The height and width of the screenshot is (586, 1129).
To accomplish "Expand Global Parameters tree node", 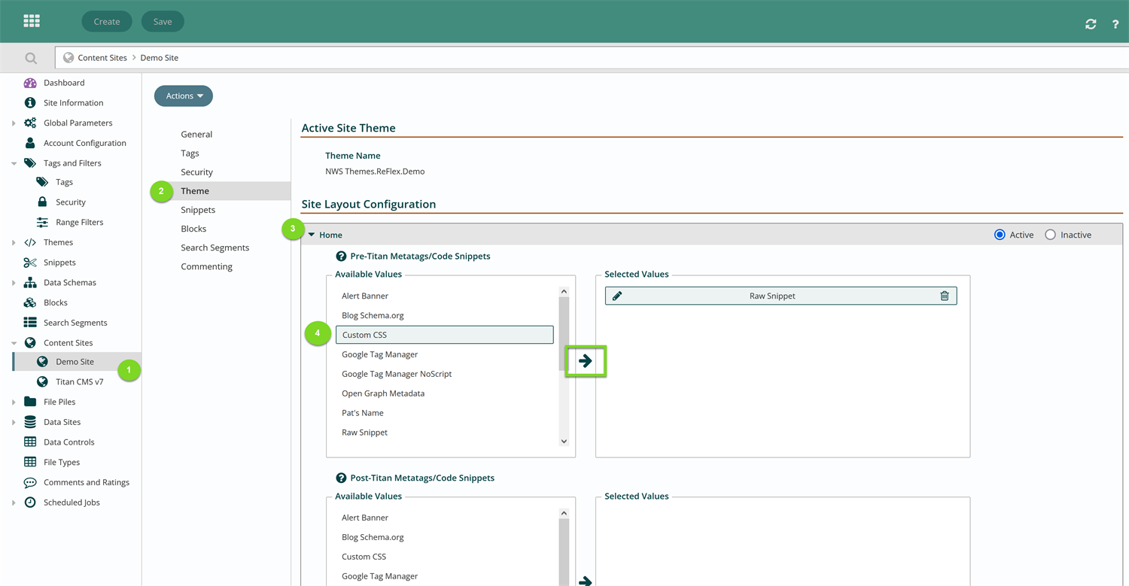I will [x=14, y=123].
